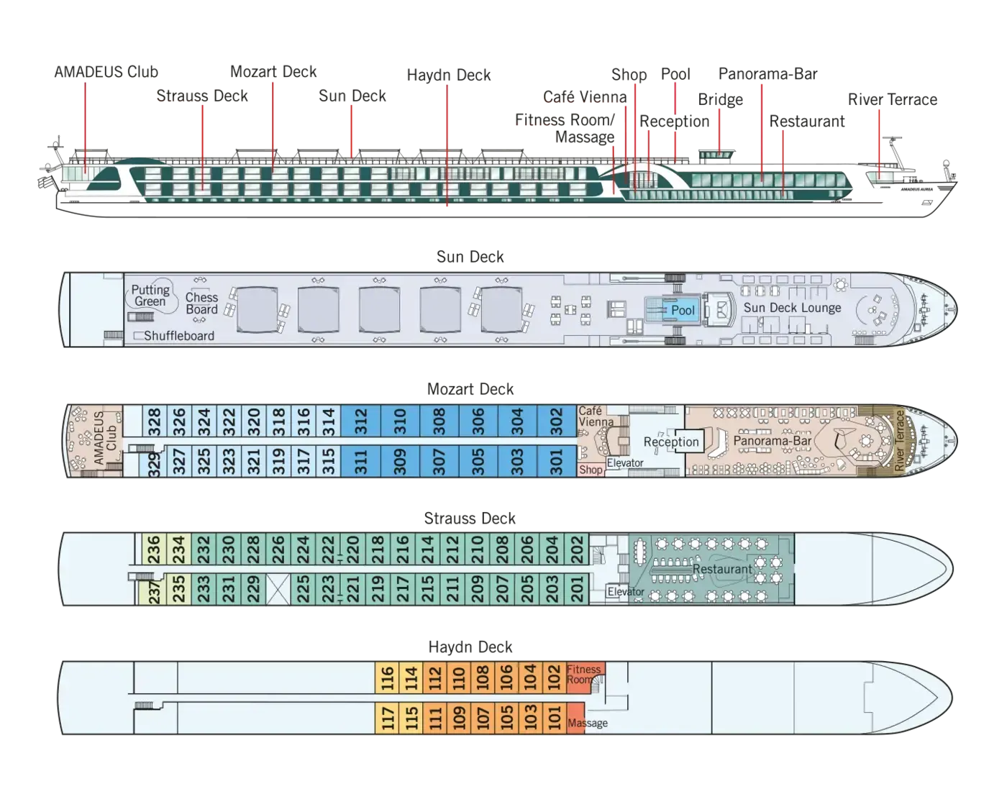This screenshot has width=1007, height=794.
Task: Select cabin 117 on the Haydn Deck
Action: tap(387, 718)
